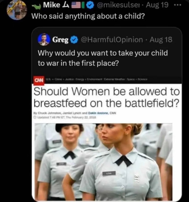Screen dimensions: 189x202
Task: Open the photo of uniformed women soldiers
Action: click(x=103, y=162)
